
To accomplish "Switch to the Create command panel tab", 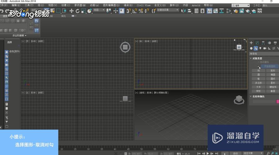I will click(251, 43).
